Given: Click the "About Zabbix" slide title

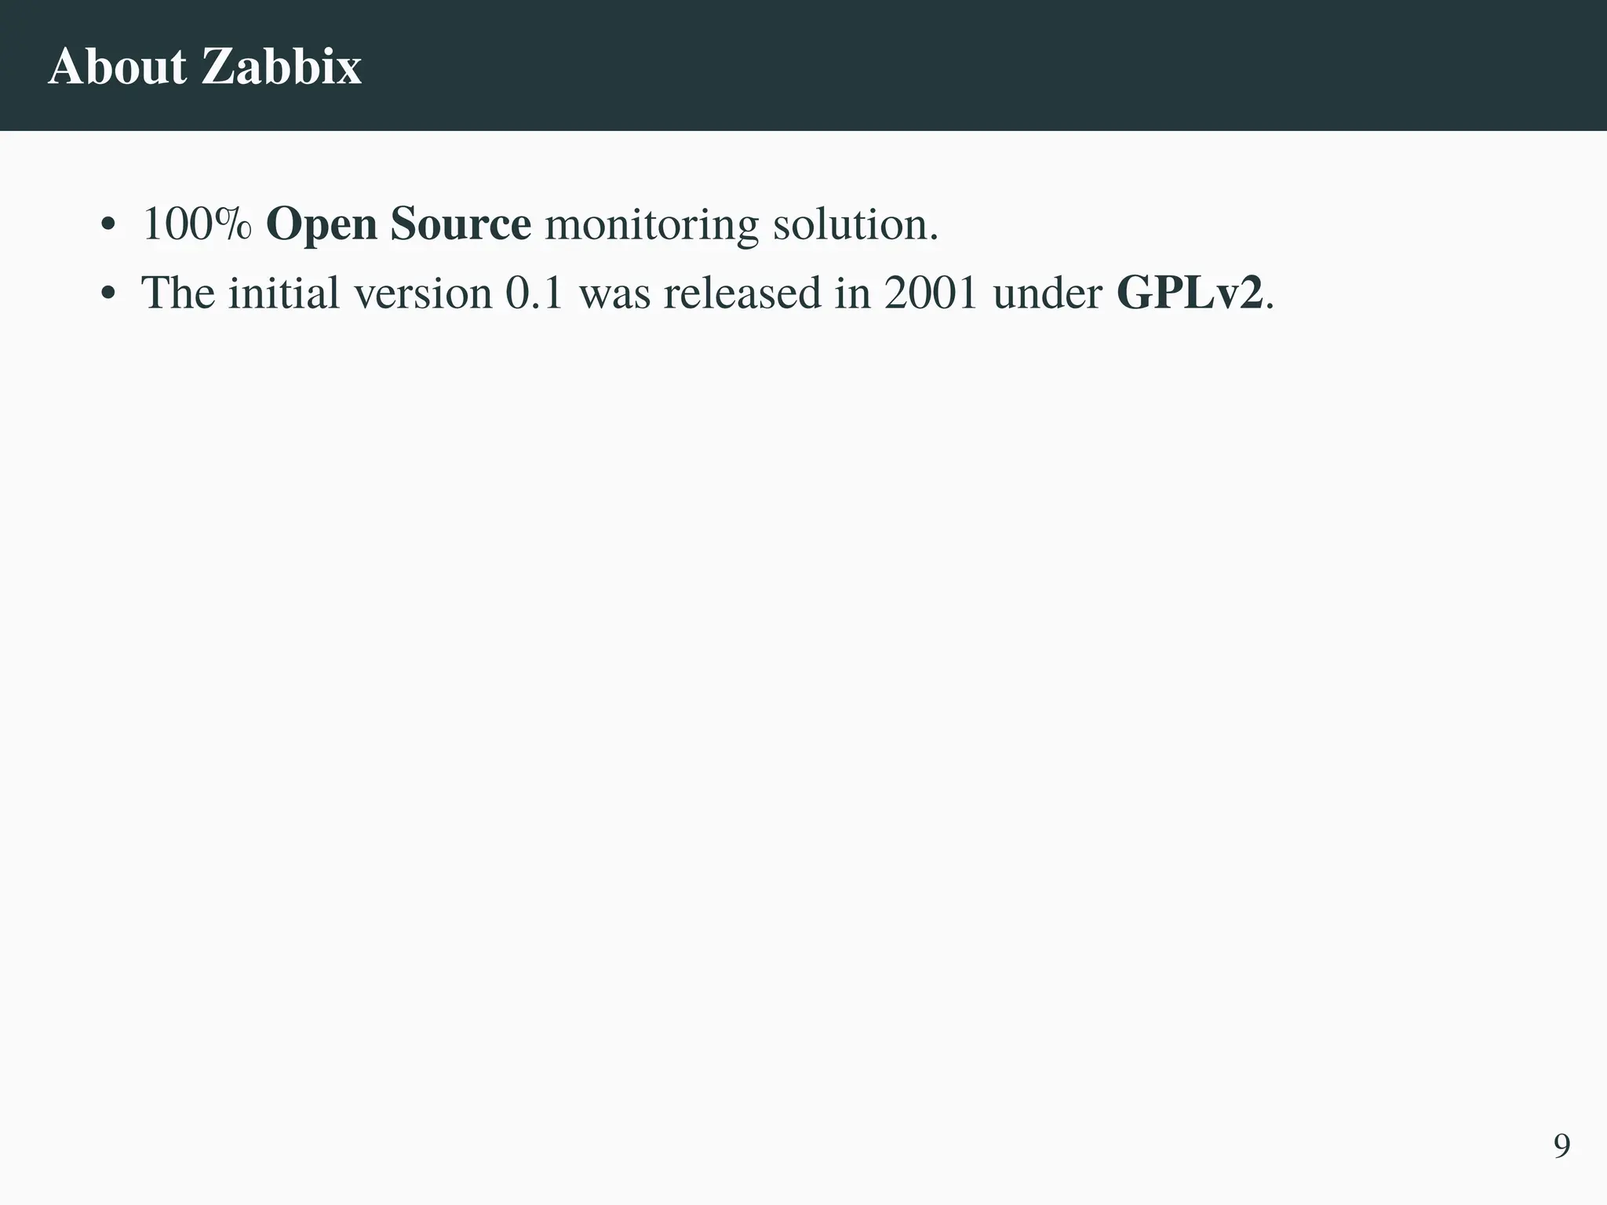Looking at the screenshot, I should [205, 66].
